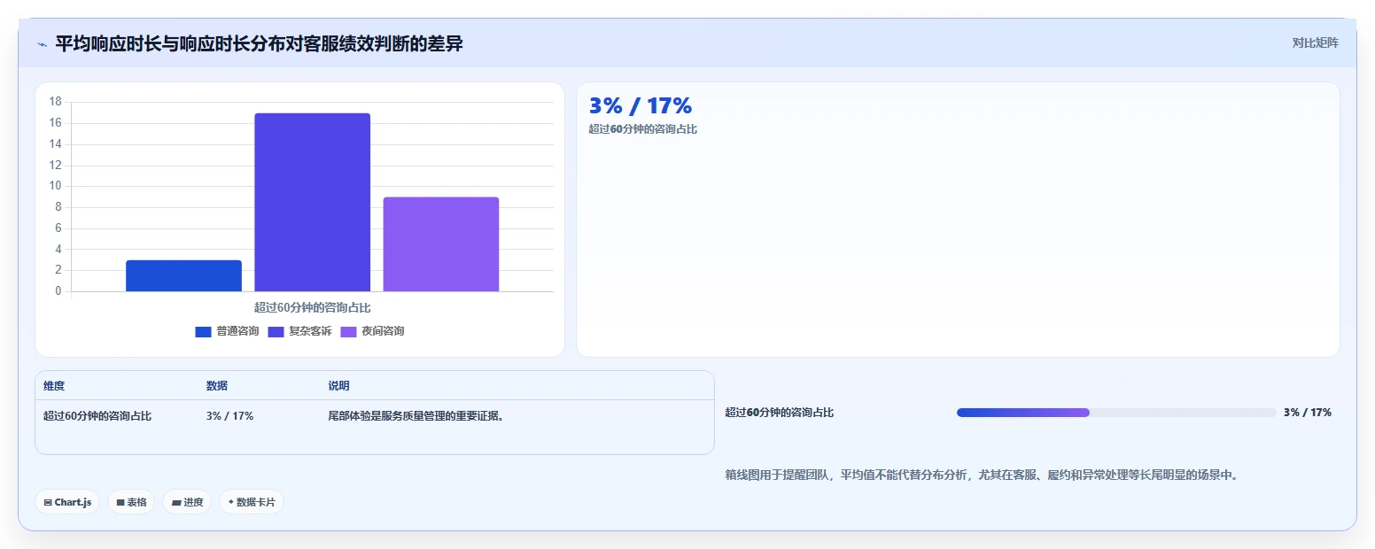Click the 表格 tag chip
1375x549 pixels.
click(131, 502)
